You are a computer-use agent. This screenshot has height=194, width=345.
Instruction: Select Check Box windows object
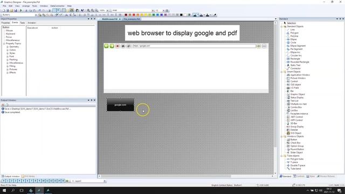[x=295, y=143]
